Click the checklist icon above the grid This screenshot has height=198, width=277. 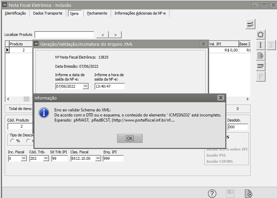250,24
